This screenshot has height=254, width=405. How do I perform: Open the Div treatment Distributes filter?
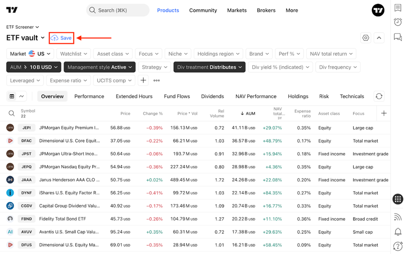click(210, 67)
